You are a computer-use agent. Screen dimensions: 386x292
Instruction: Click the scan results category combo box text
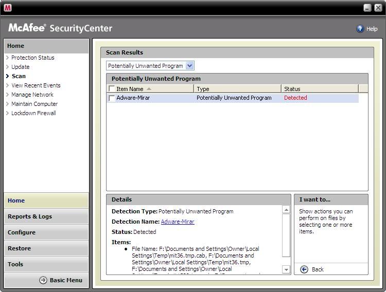coord(146,66)
